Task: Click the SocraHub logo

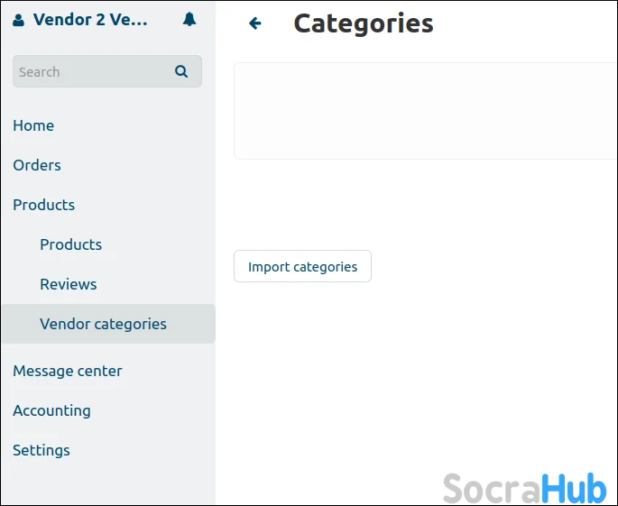Action: [524, 488]
